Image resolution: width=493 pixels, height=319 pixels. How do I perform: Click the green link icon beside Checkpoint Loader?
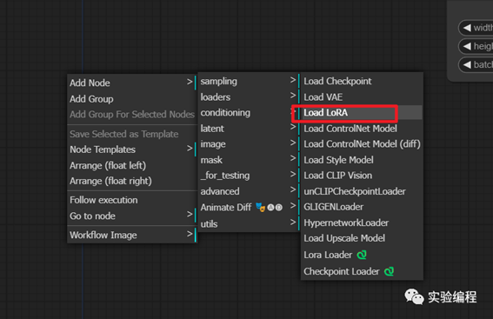pyautogui.click(x=390, y=271)
